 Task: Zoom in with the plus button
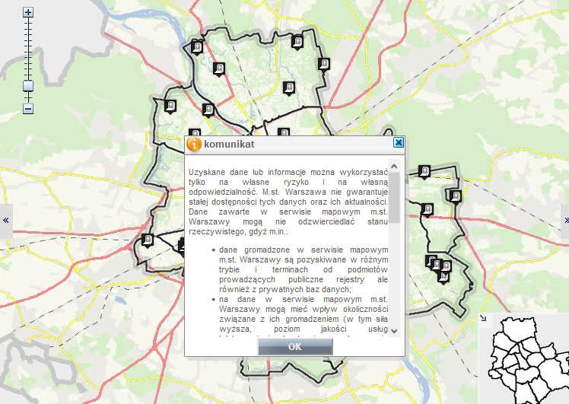[x=28, y=12]
